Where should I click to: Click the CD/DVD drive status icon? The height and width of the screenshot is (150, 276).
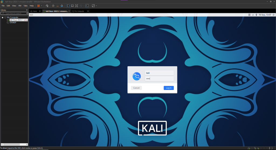(252, 148)
